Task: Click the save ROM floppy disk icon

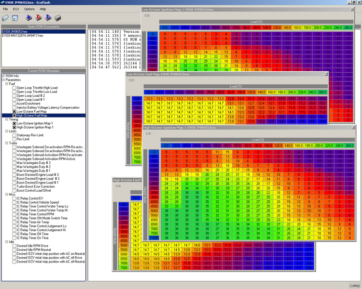Action: [15, 18]
